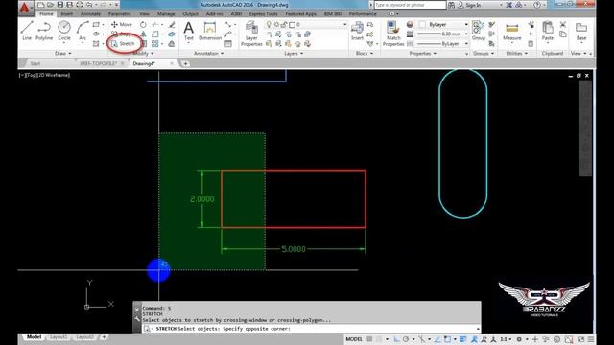The height and width of the screenshot is (345, 614).
Task: Click Save in the quick access toolbar
Action: click(x=60, y=5)
